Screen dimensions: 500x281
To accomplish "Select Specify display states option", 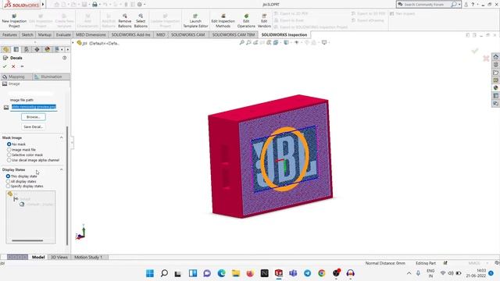I will pos(8,186).
